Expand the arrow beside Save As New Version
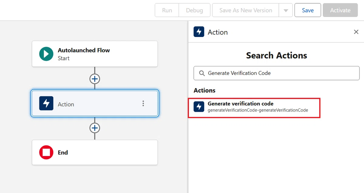This screenshot has height=193, width=364. point(286,10)
